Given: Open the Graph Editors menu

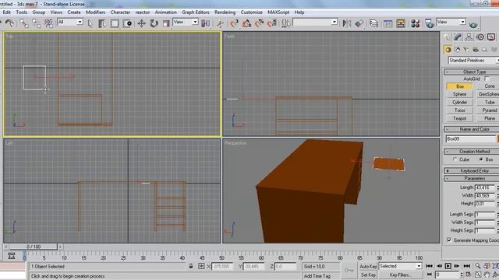Looking at the screenshot, I should coord(196,12).
